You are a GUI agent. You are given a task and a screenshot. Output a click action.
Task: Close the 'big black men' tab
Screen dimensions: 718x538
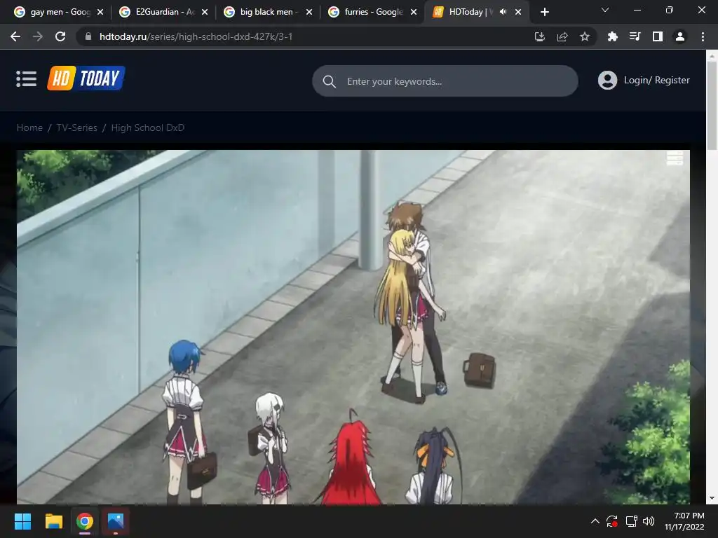coord(309,12)
